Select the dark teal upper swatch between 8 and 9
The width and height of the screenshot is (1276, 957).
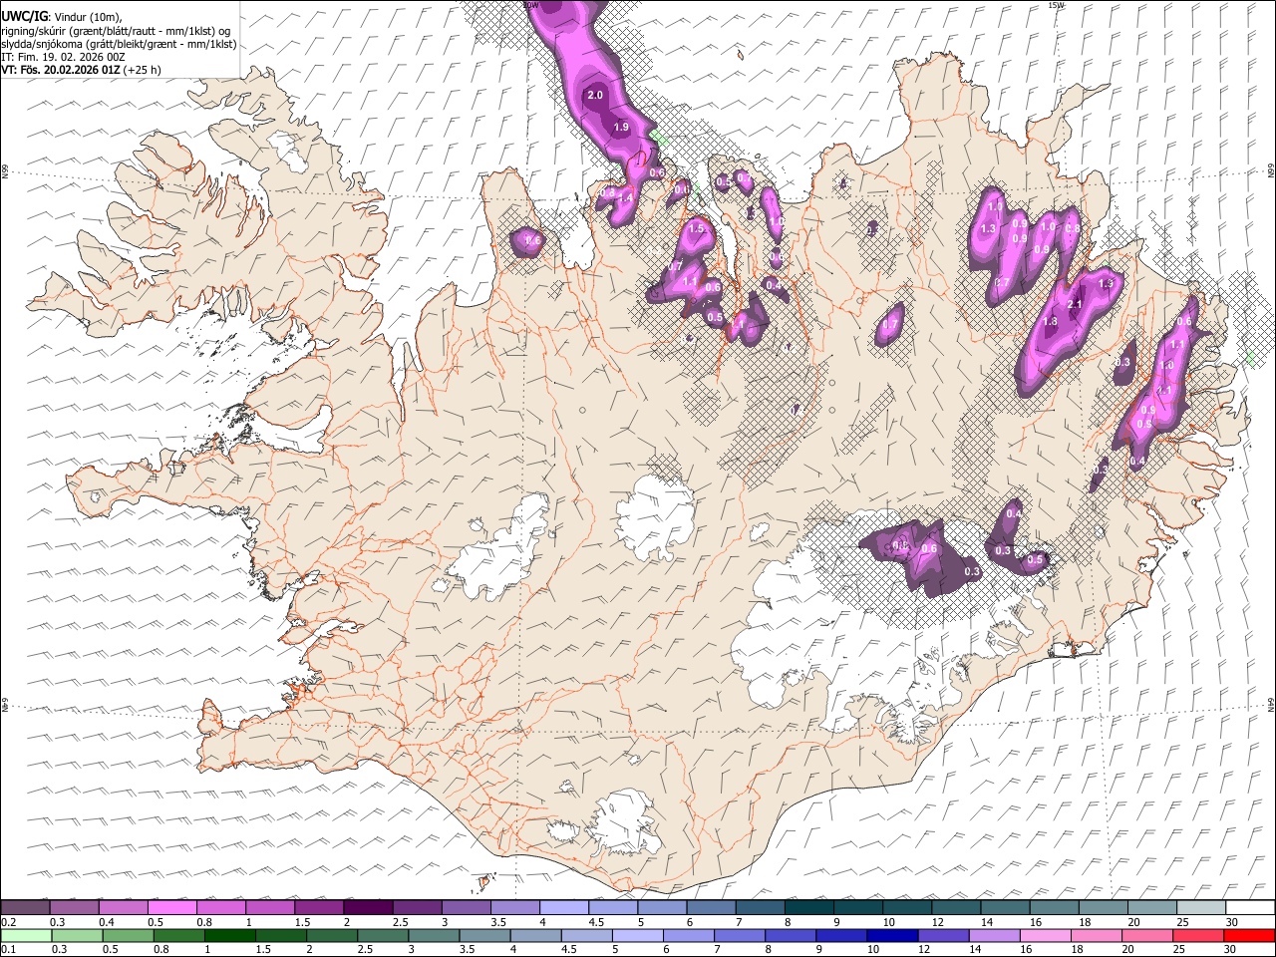pos(808,907)
